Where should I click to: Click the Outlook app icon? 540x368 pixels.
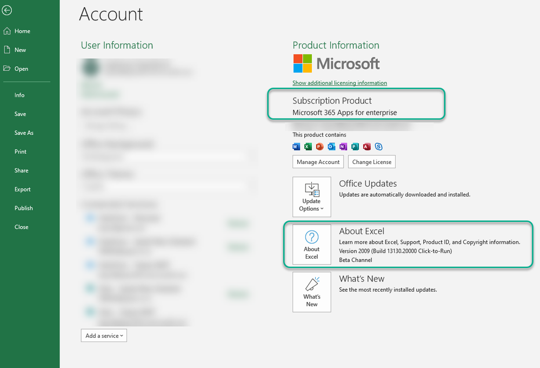[x=331, y=147]
